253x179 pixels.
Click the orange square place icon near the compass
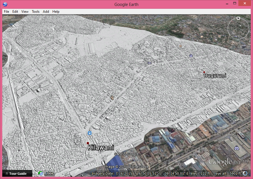pyautogui.click(x=219, y=36)
